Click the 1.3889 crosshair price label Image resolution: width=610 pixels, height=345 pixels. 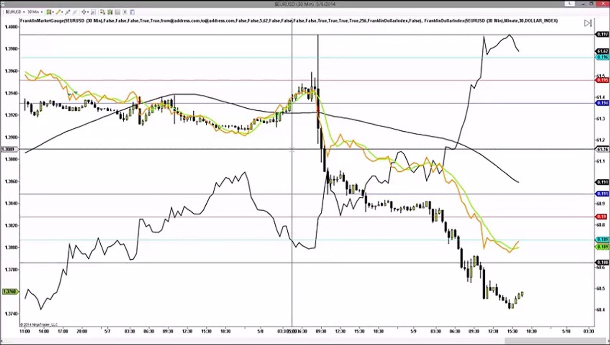pyautogui.click(x=9, y=149)
